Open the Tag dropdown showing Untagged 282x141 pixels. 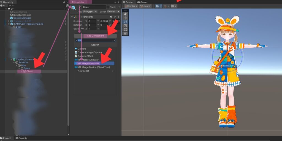pyautogui.click(x=90, y=11)
